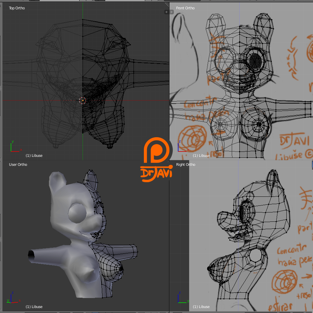This screenshot has width=313, height=313.
Task: Expand the Top Ortho viewport properties region plus icon
Action: 166,12
